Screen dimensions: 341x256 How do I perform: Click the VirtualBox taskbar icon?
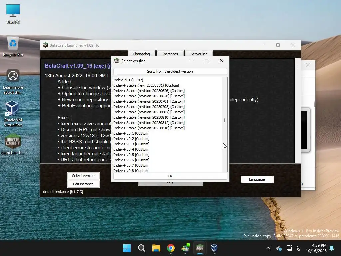(x=214, y=248)
